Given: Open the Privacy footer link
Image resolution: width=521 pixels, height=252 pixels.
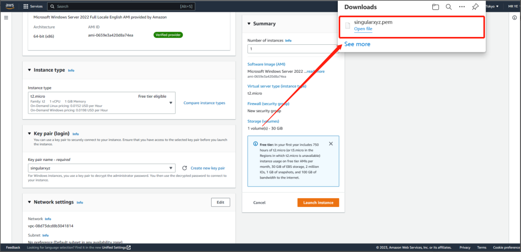Looking at the screenshot, I should tap(465, 247).
